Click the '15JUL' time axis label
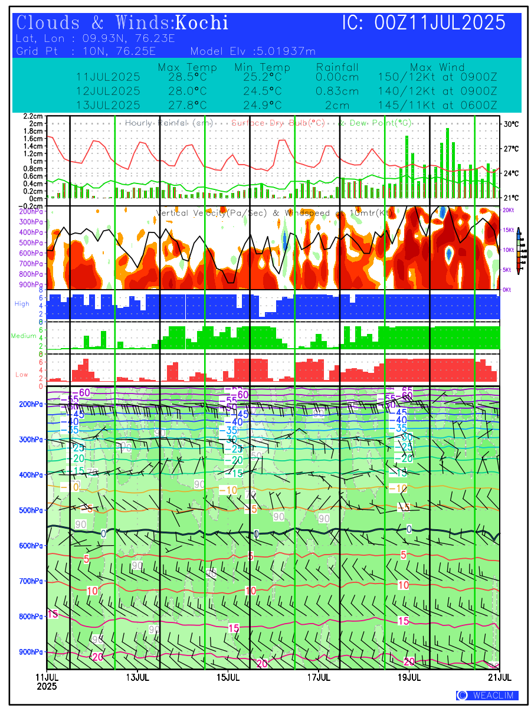 tap(228, 677)
